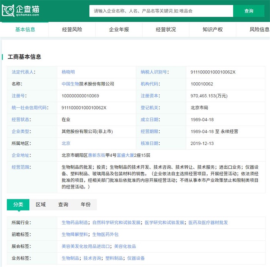Click the 企查猫 cat logo icon
The width and height of the screenshot is (270, 267).
[x=8, y=10]
